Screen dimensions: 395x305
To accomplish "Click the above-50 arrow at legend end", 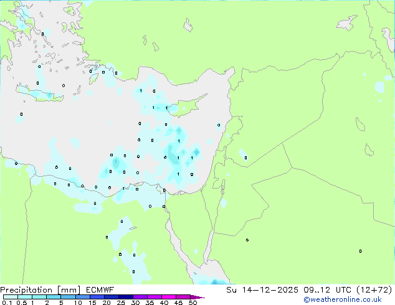I will pos(197,297).
